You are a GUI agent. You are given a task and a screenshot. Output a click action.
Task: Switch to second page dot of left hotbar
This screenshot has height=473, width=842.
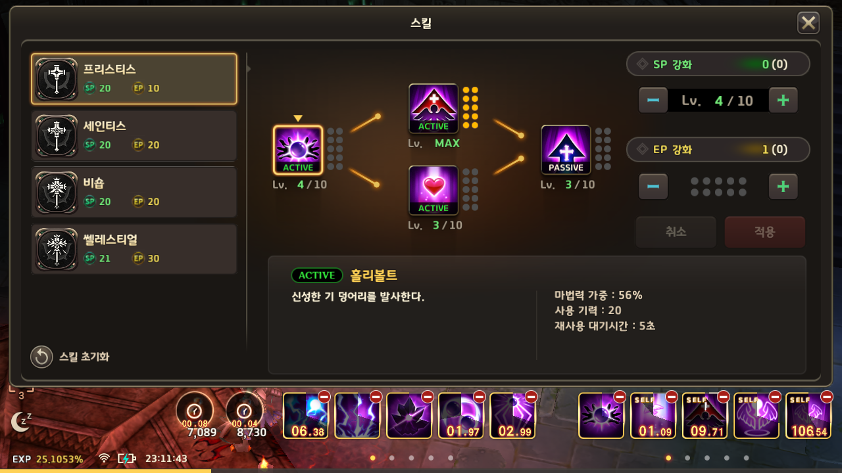392,458
